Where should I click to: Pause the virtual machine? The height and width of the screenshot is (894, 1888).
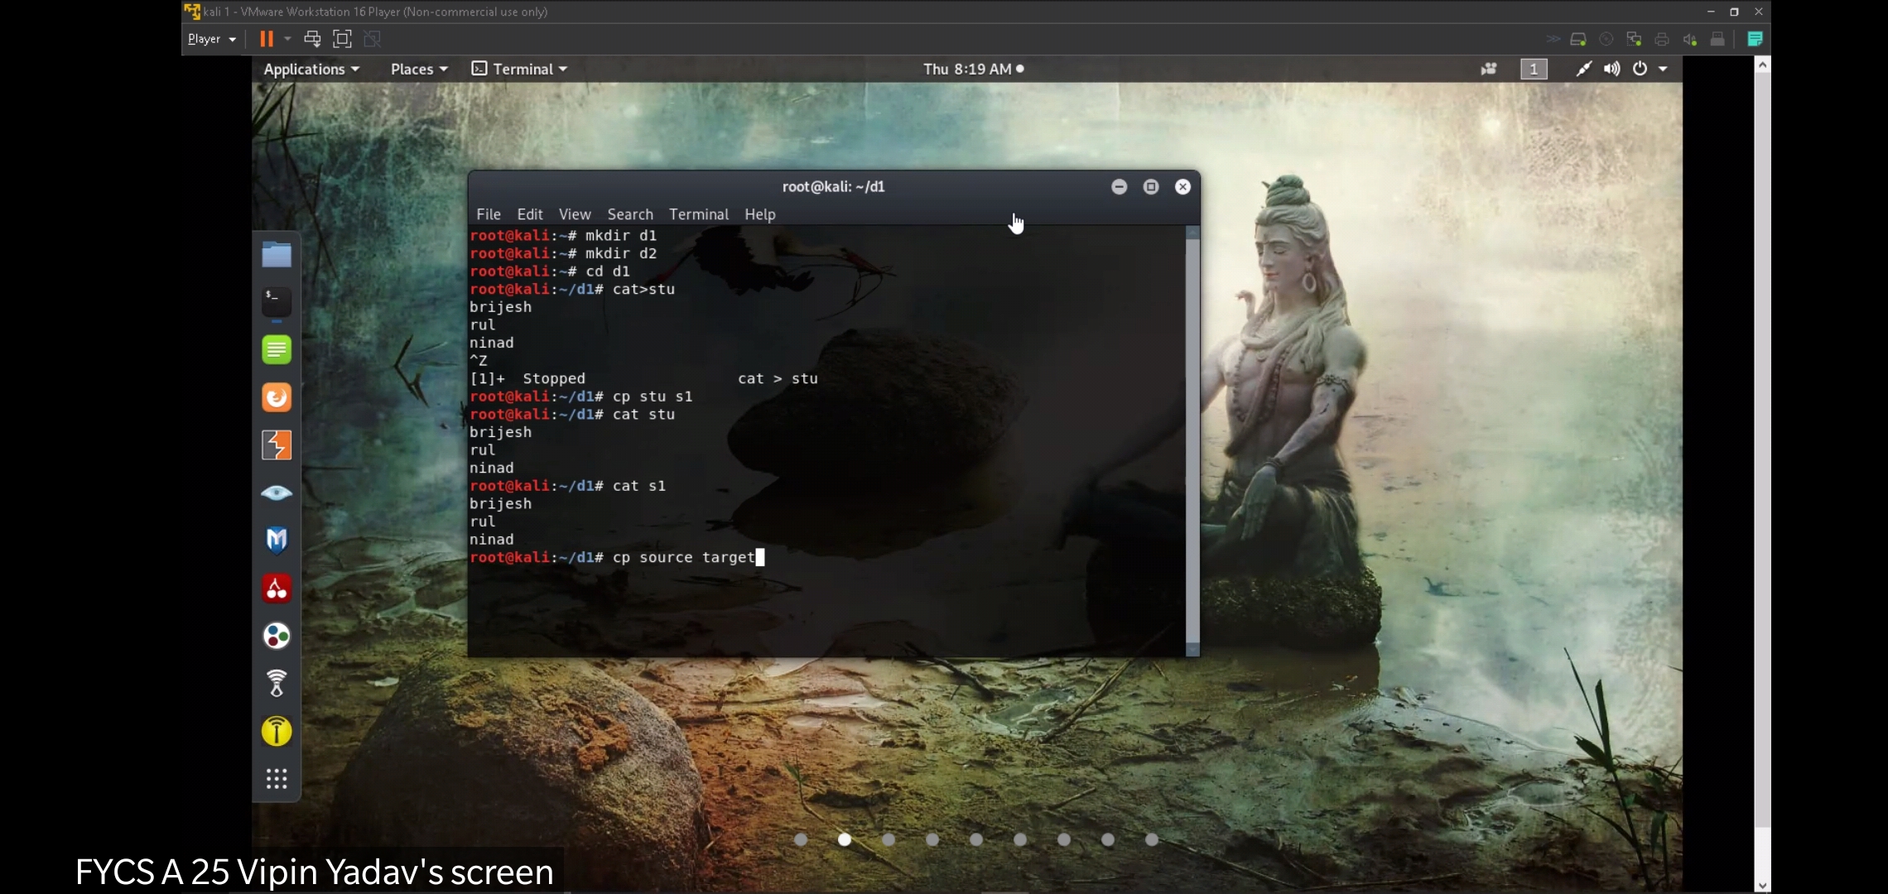click(266, 39)
